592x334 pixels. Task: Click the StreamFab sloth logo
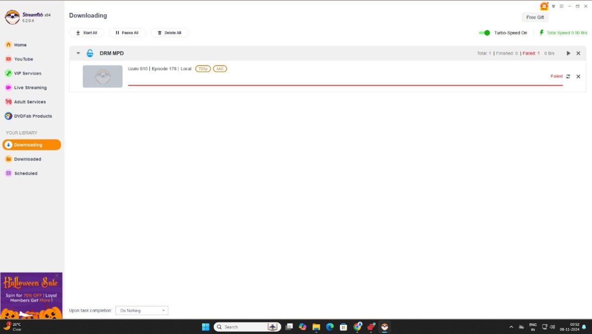tap(12, 17)
